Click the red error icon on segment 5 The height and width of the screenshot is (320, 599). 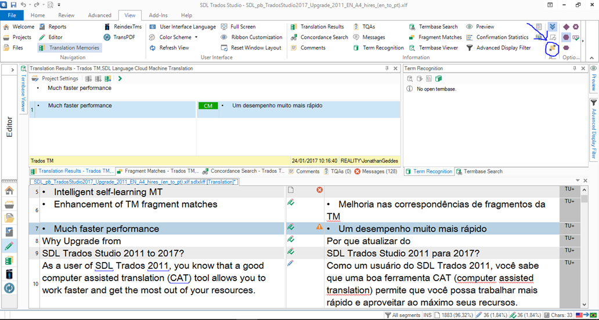(319, 190)
